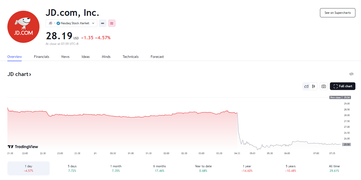Select the 5 days time range

(x=72, y=168)
